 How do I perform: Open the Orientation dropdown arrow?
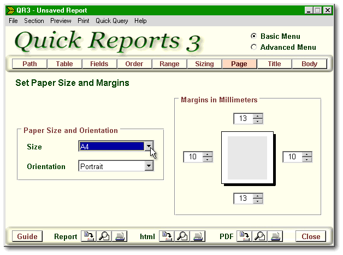(149, 166)
